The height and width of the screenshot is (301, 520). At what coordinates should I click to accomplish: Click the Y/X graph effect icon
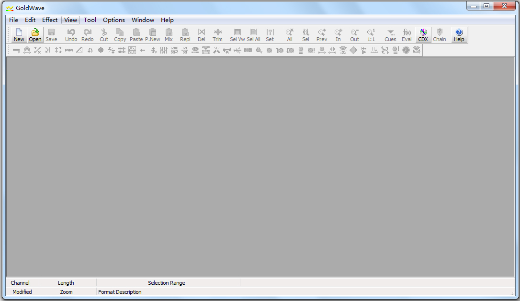(x=37, y=50)
